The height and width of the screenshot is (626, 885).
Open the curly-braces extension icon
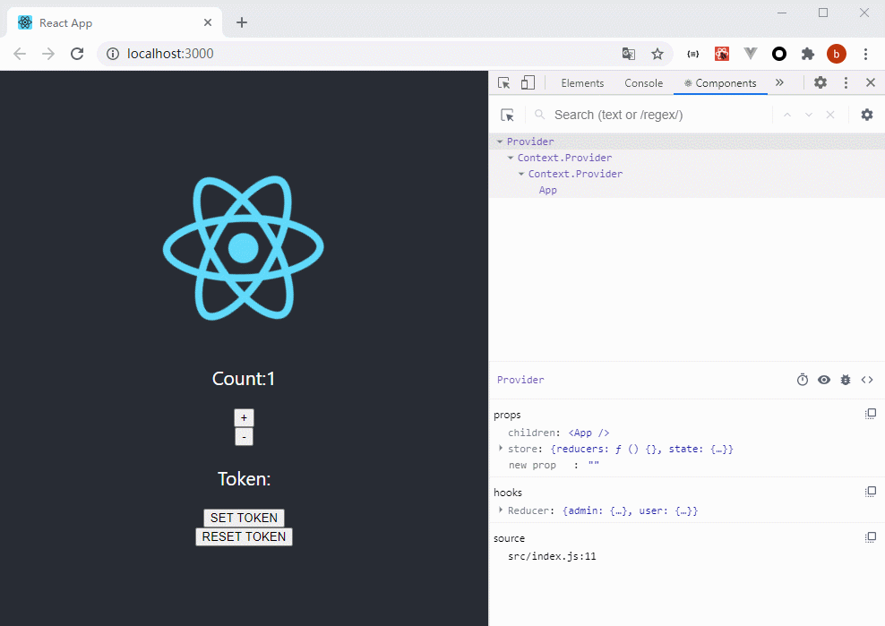692,54
